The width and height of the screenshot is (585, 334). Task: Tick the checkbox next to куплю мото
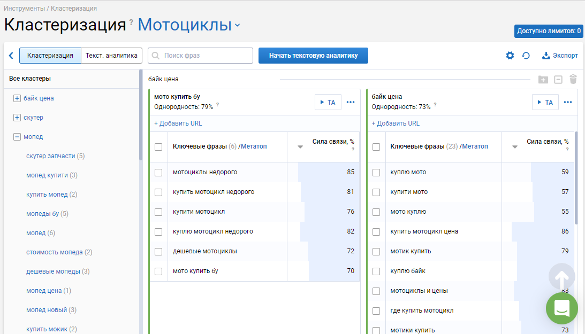click(x=376, y=173)
